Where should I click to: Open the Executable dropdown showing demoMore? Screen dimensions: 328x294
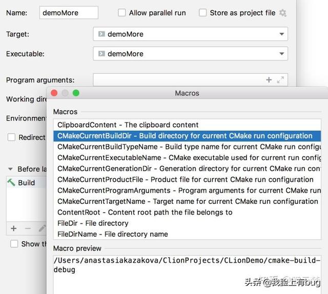(190, 54)
